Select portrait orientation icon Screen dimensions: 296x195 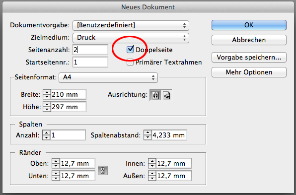(155, 95)
